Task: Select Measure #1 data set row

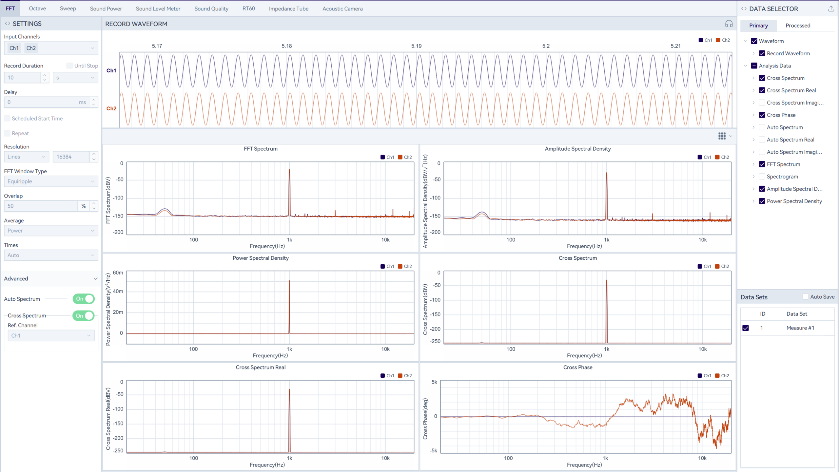Action: [x=800, y=328]
